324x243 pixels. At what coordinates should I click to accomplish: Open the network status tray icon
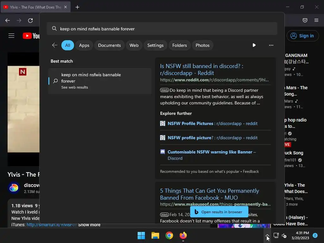[x=276, y=235]
